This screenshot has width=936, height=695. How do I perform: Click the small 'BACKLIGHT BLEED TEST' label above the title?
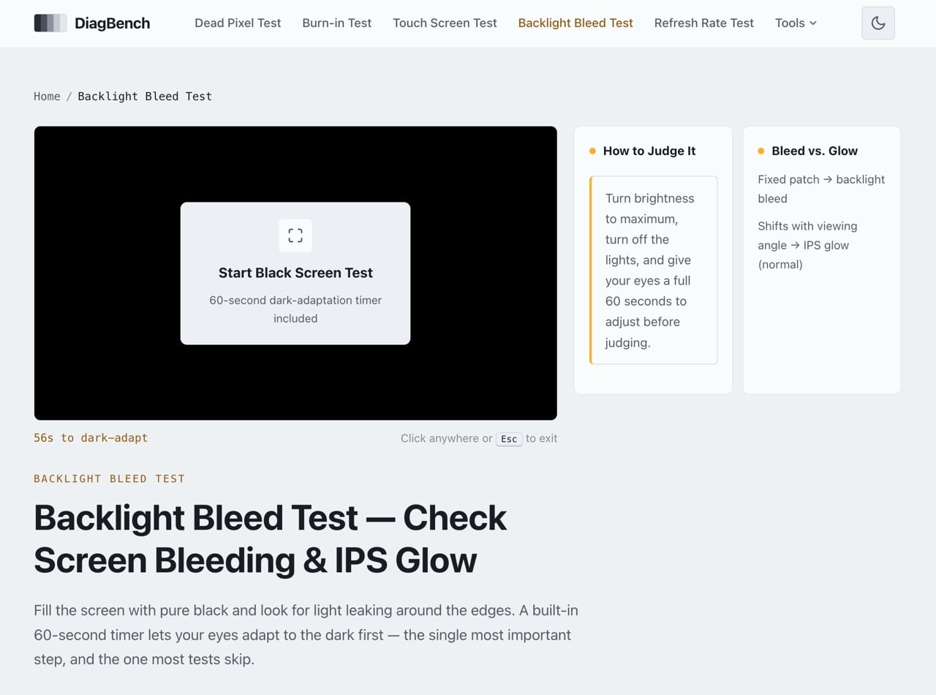(110, 478)
